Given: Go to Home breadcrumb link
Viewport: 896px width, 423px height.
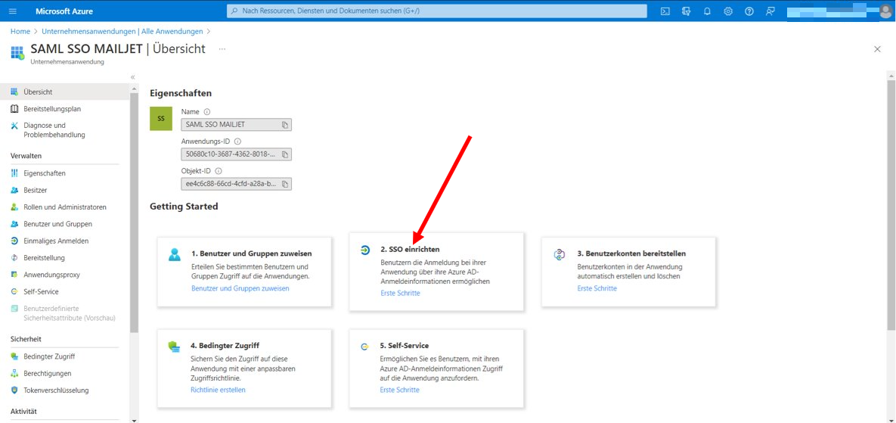Looking at the screenshot, I should point(20,31).
